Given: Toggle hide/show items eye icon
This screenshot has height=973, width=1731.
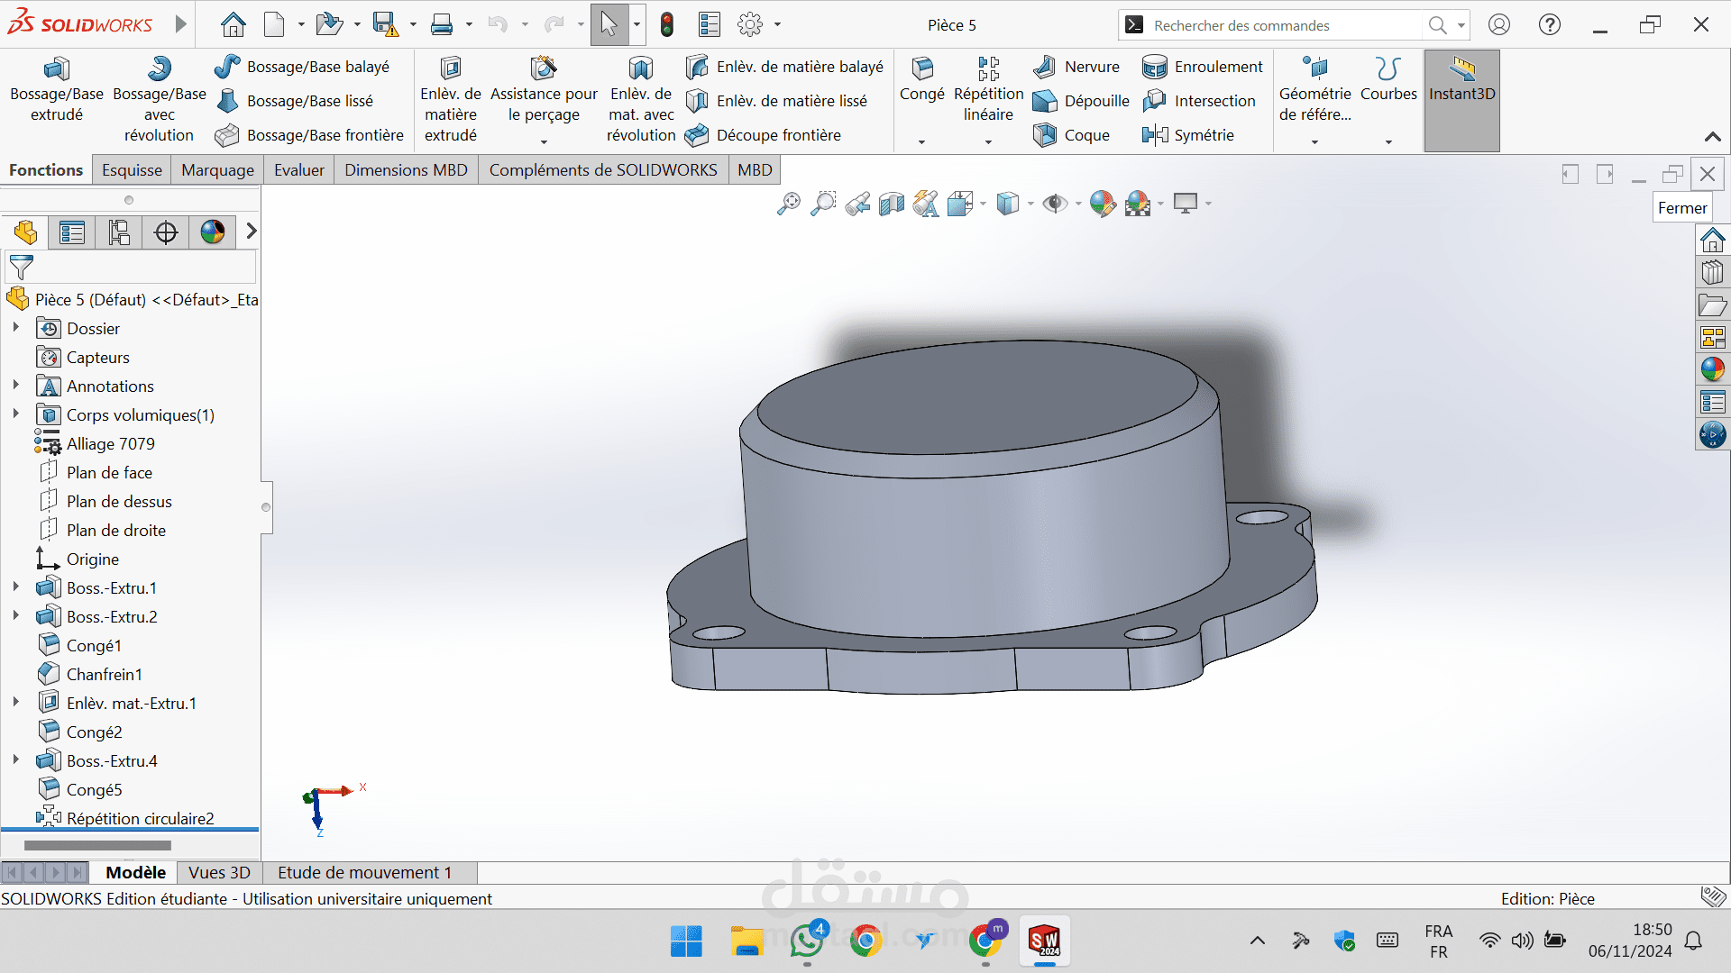Looking at the screenshot, I should [x=1054, y=205].
